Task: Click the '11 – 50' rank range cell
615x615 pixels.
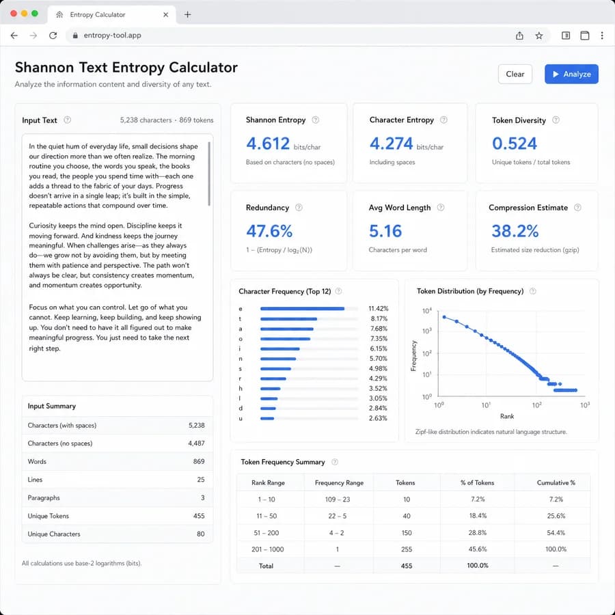Action: click(266, 516)
